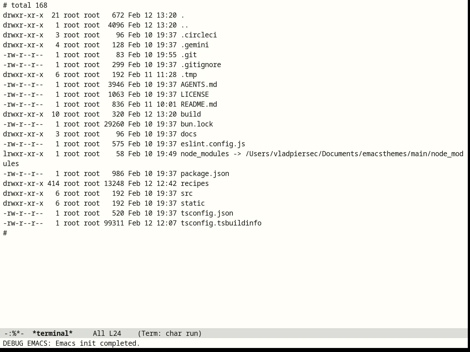Select the bun.lock filename

[197, 124]
